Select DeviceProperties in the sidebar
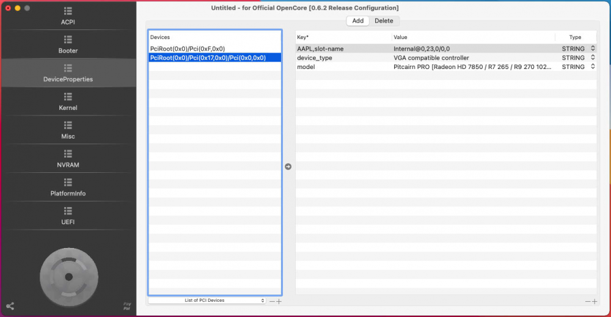The height and width of the screenshot is (317, 611). click(68, 73)
